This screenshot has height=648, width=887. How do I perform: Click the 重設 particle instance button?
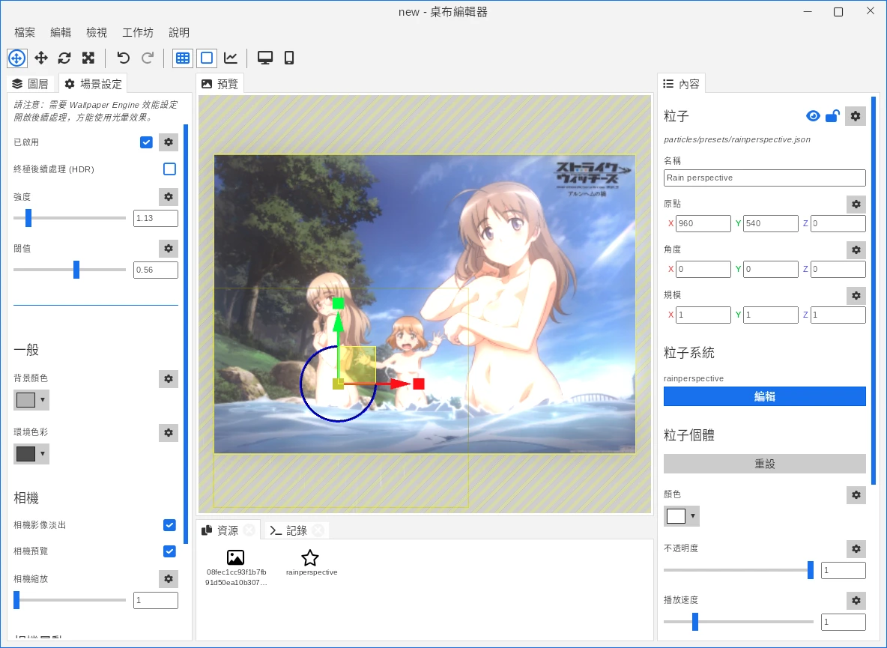(x=765, y=464)
